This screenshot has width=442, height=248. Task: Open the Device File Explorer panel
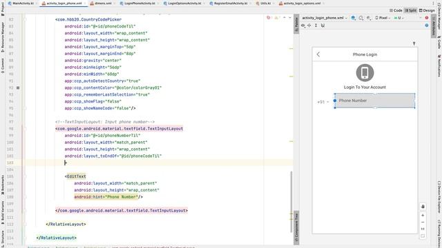[439, 197]
